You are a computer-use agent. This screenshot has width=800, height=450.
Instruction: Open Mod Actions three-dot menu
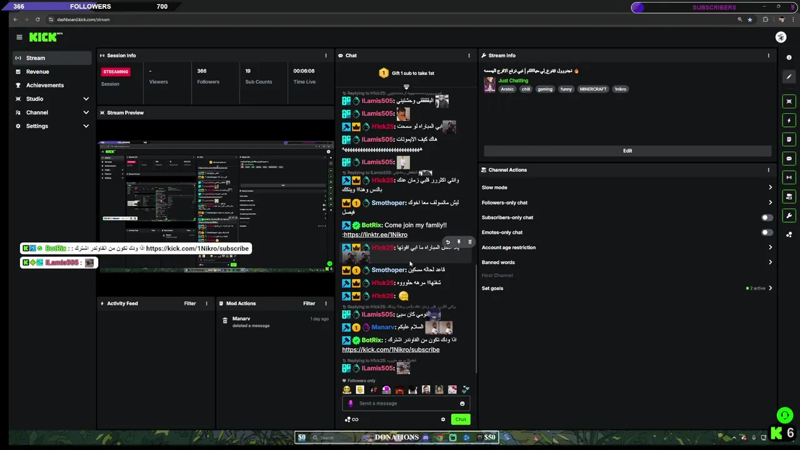pyautogui.click(x=326, y=304)
